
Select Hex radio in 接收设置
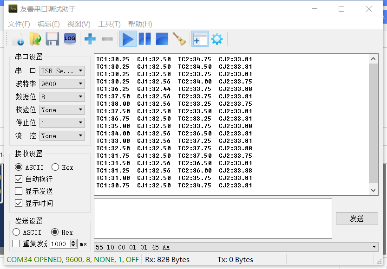click(55, 167)
